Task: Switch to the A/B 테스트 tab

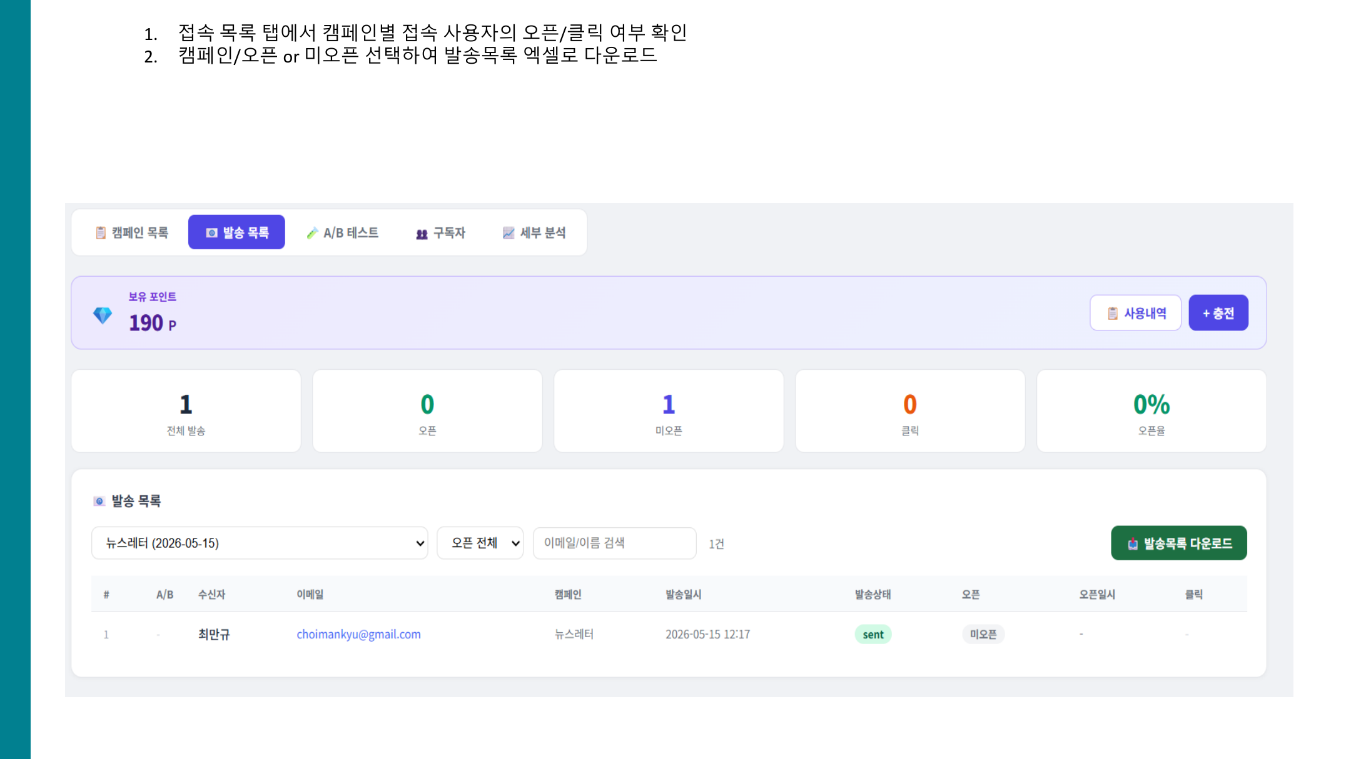Action: coord(343,232)
